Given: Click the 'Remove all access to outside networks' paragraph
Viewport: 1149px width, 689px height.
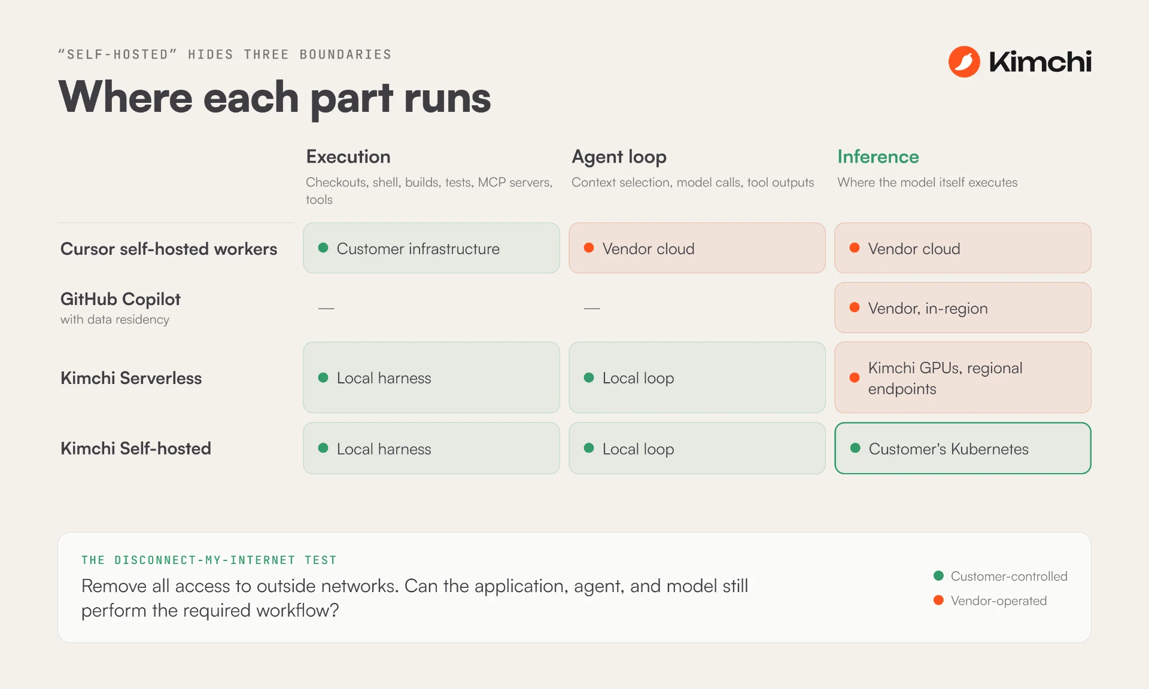Looking at the screenshot, I should pyautogui.click(x=415, y=598).
